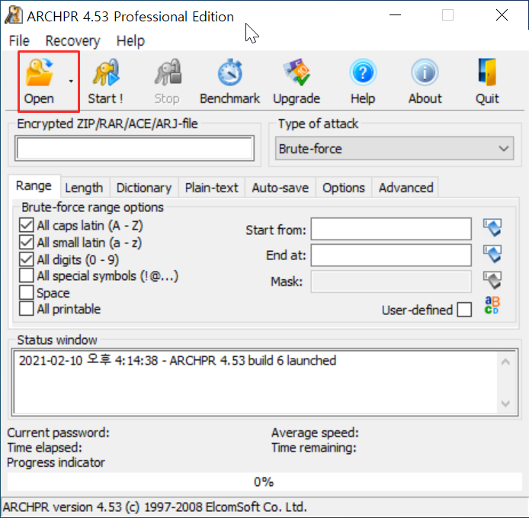Viewport: 529px width, 518px height.
Task: Switch to the Plain-text tab
Action: (x=212, y=188)
